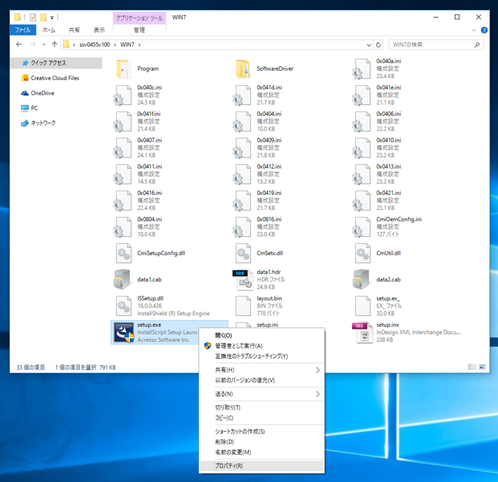
Task: Choose 名前の変更(M) in context menu
Action: pyautogui.click(x=261, y=452)
